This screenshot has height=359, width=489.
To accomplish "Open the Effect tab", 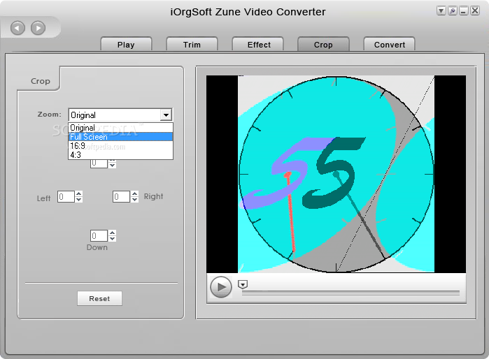I will coord(259,44).
